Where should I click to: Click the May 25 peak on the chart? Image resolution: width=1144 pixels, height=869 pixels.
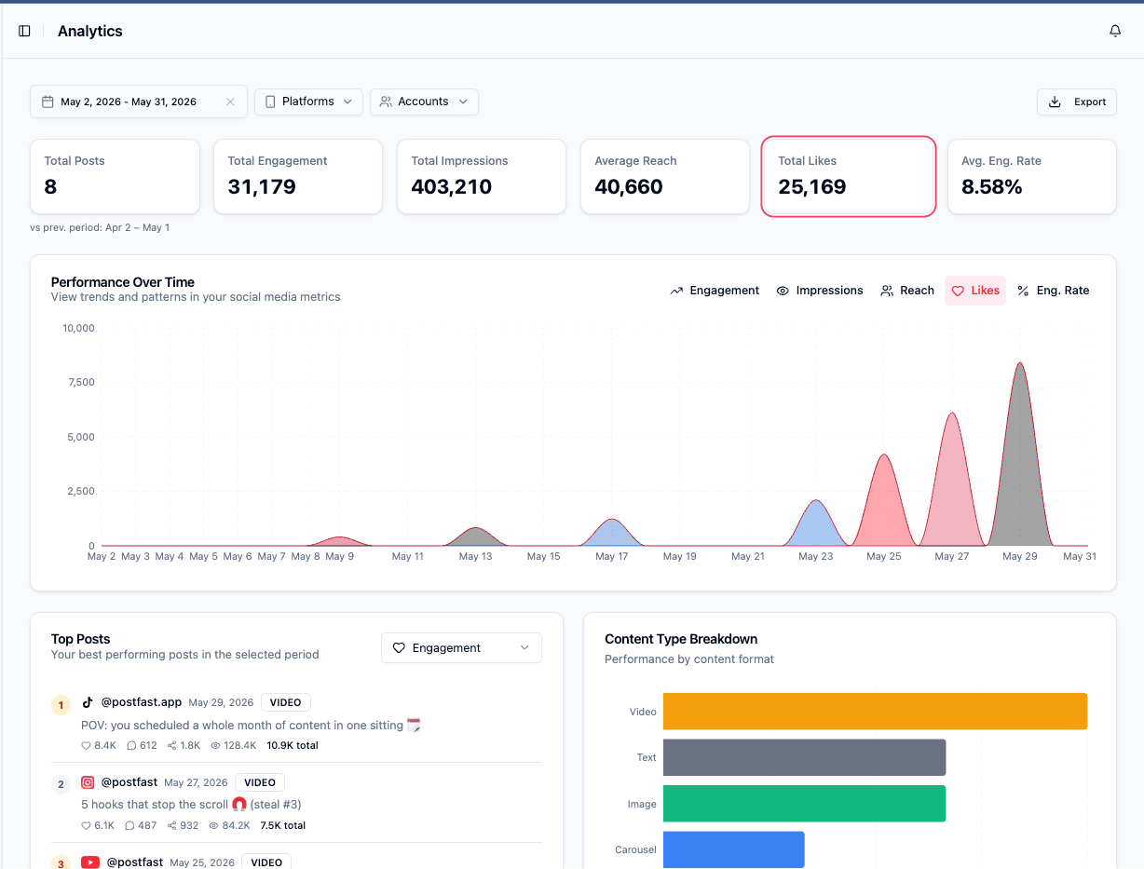(x=884, y=455)
